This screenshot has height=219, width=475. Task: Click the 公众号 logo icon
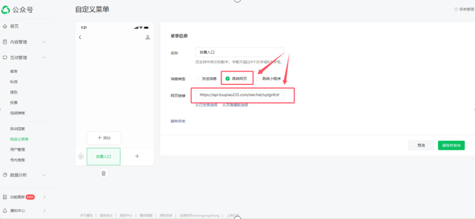tap(6, 10)
